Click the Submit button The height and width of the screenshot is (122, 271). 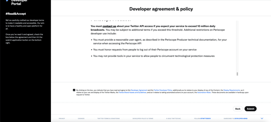click(x=250, y=109)
